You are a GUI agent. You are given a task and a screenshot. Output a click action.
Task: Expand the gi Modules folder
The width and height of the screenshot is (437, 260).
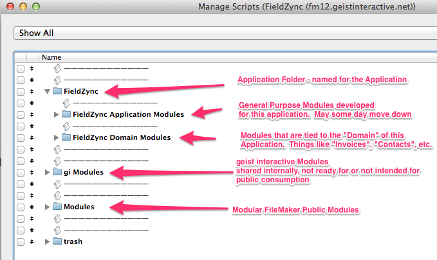[48, 172]
